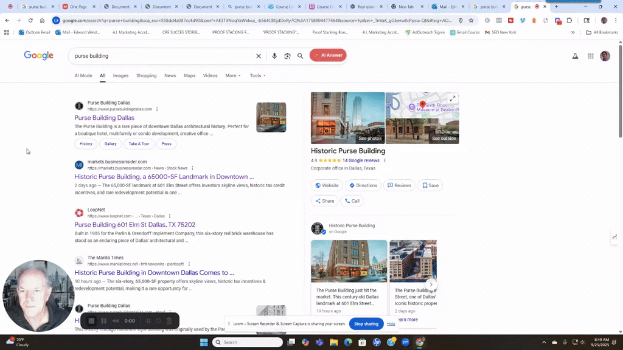Open Purse Building Dallas result link
Screen dimensions: 623x350
pos(105,118)
